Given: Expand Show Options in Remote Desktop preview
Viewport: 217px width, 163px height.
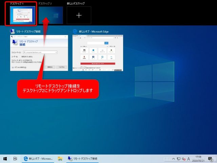Looking at the screenshot, I should pyautogui.click(x=19, y=67).
